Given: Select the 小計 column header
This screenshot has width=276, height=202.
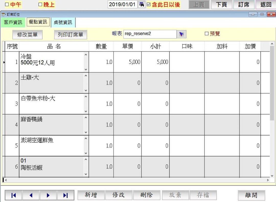Looking at the screenshot, I should (155, 46).
